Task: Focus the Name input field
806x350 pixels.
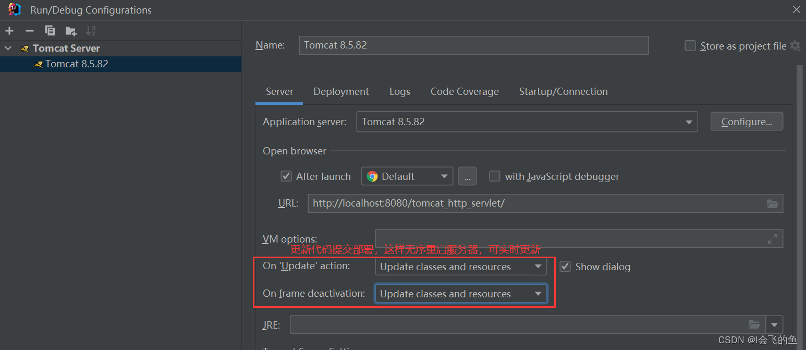Action: pos(473,45)
